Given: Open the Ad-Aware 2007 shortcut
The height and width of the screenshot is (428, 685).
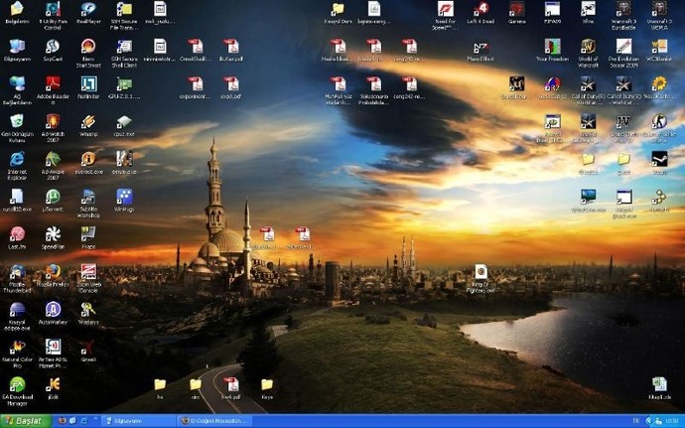Looking at the screenshot, I should pos(53,159).
